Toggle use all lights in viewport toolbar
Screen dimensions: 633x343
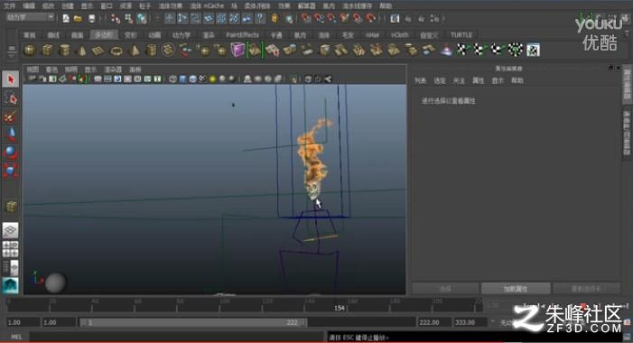click(x=212, y=79)
